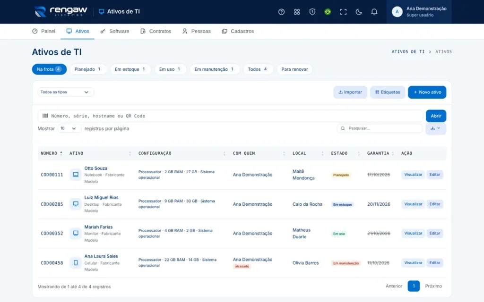Screen dimensions: 484x302
Task: Open notifications bell icon
Action: point(374,12)
